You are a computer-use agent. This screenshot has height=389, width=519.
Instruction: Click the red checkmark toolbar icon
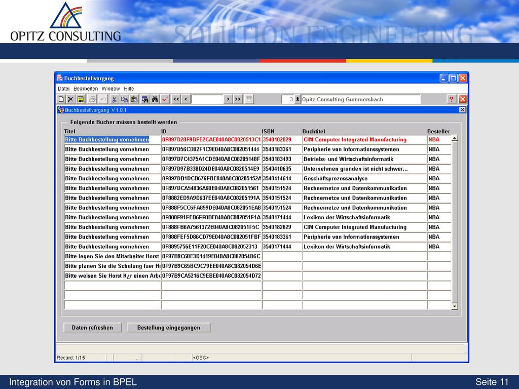coord(165,99)
